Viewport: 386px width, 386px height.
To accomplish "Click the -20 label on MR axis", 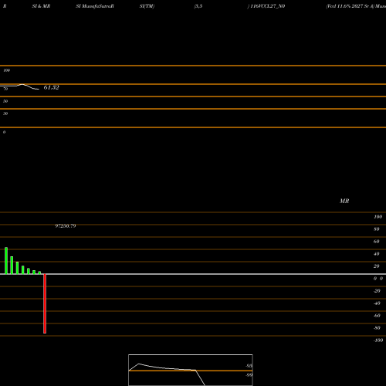I will [x=377, y=291].
